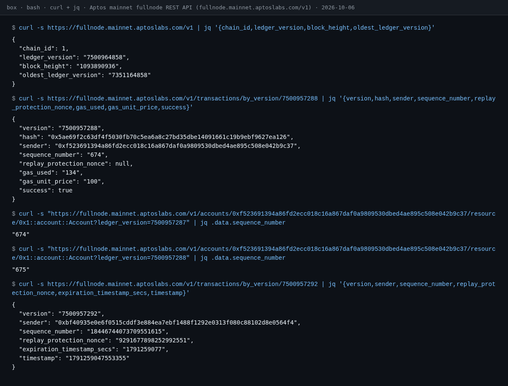Image resolution: width=508 pixels, height=386 pixels.
Task: Select the first curl command for the /v1 endpoint
Action: 227,28
